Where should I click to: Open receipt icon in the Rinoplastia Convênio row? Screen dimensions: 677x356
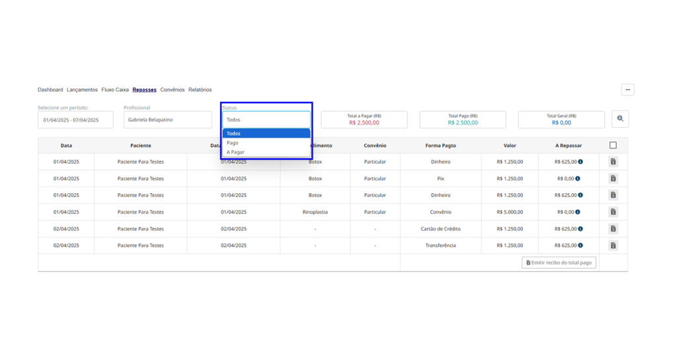point(613,212)
